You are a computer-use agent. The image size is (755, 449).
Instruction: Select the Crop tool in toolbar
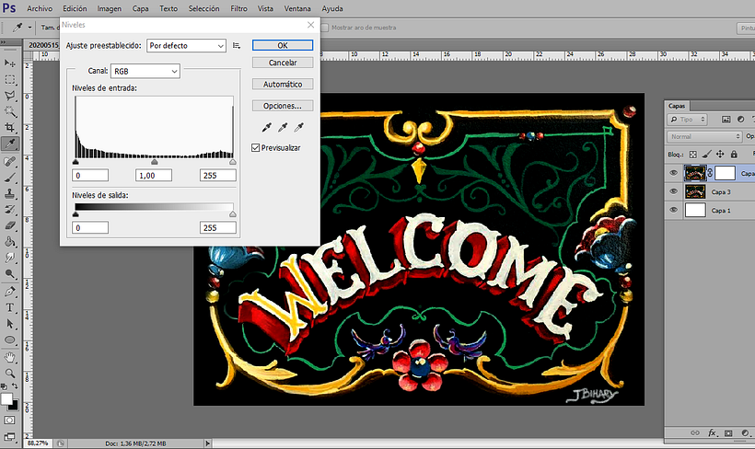coord(11,128)
